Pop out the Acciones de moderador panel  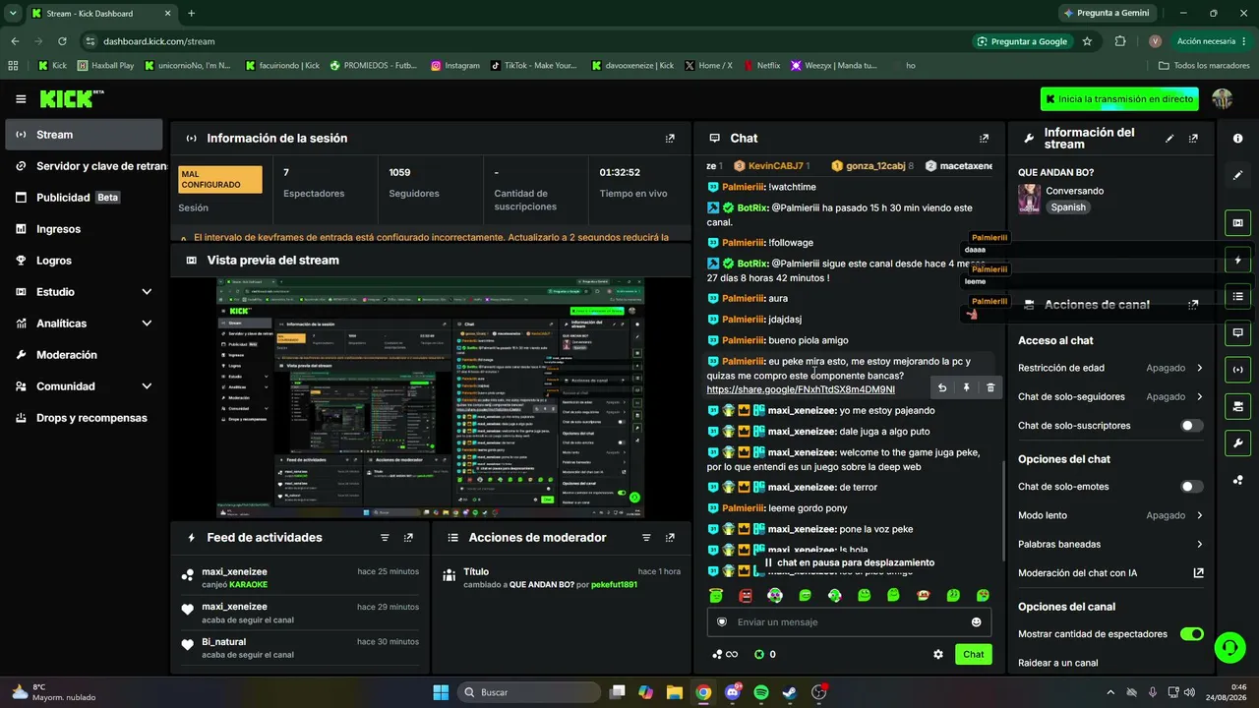670,538
